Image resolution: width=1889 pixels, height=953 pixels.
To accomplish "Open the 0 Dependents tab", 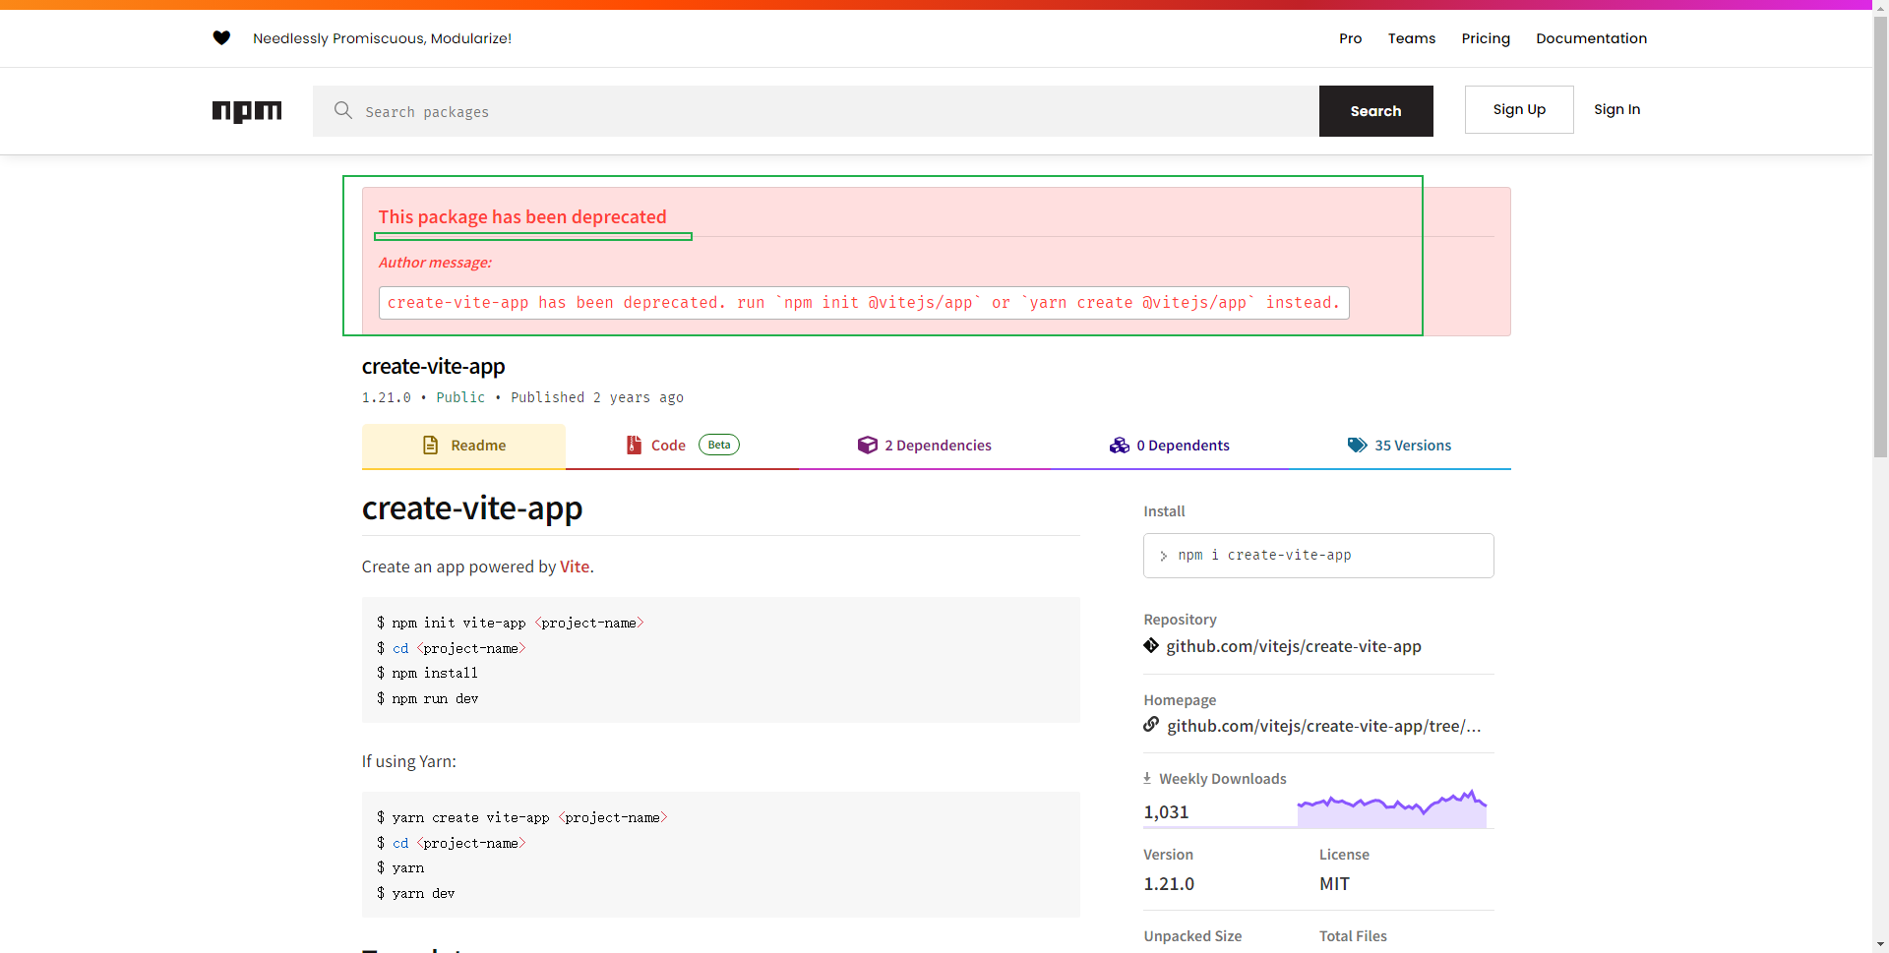I will click(1169, 446).
